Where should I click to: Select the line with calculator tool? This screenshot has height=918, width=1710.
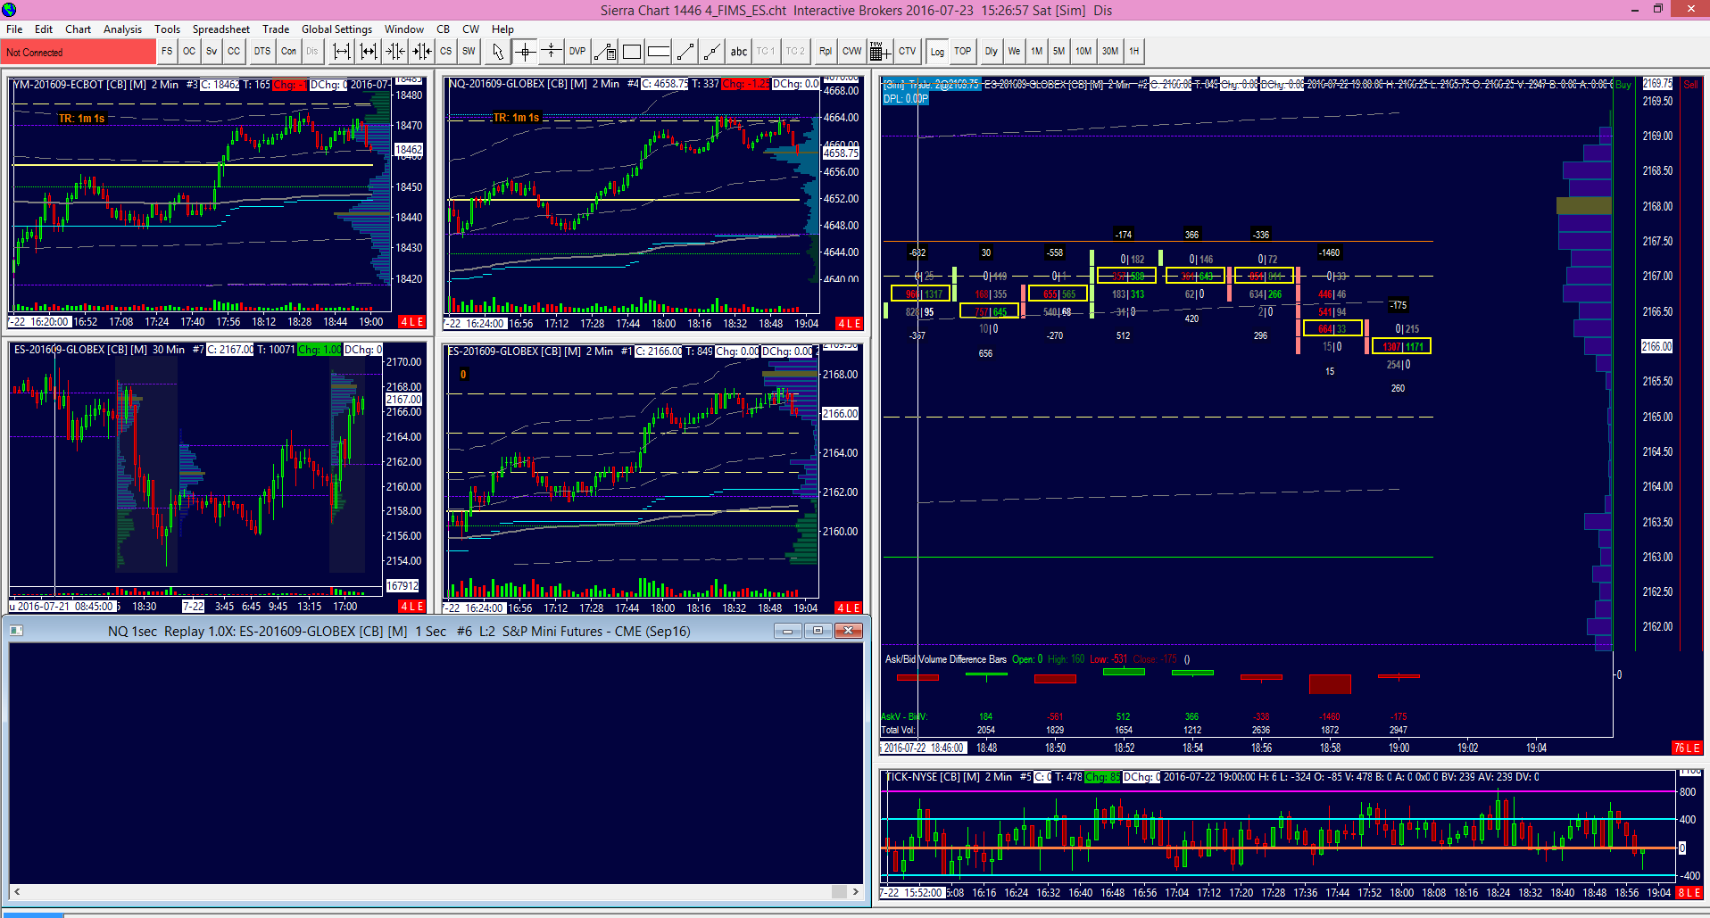605,52
